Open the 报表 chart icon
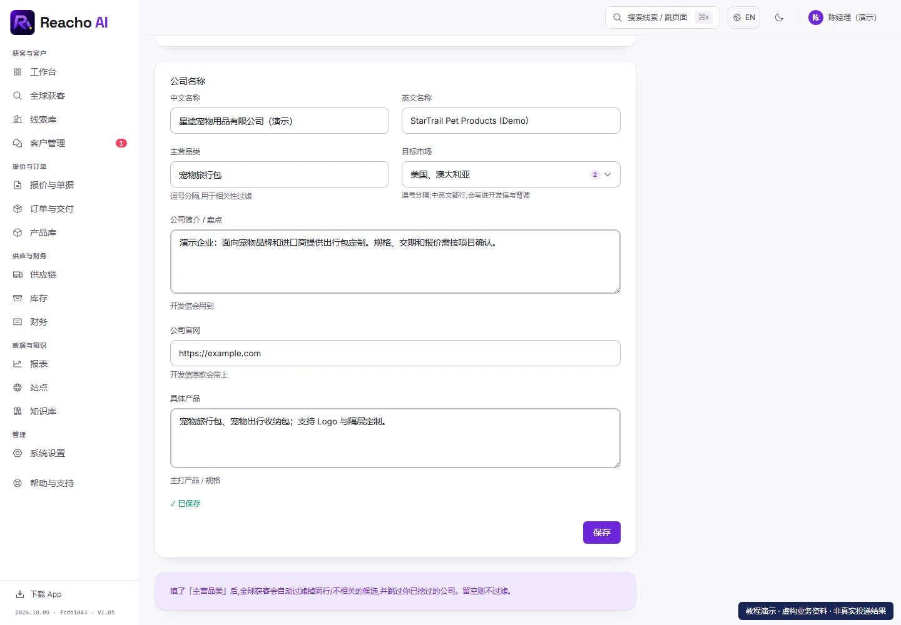The width and height of the screenshot is (901, 625). point(18,364)
